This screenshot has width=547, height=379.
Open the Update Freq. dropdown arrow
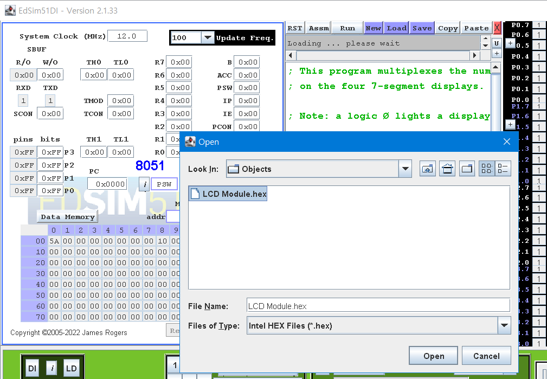(208, 37)
